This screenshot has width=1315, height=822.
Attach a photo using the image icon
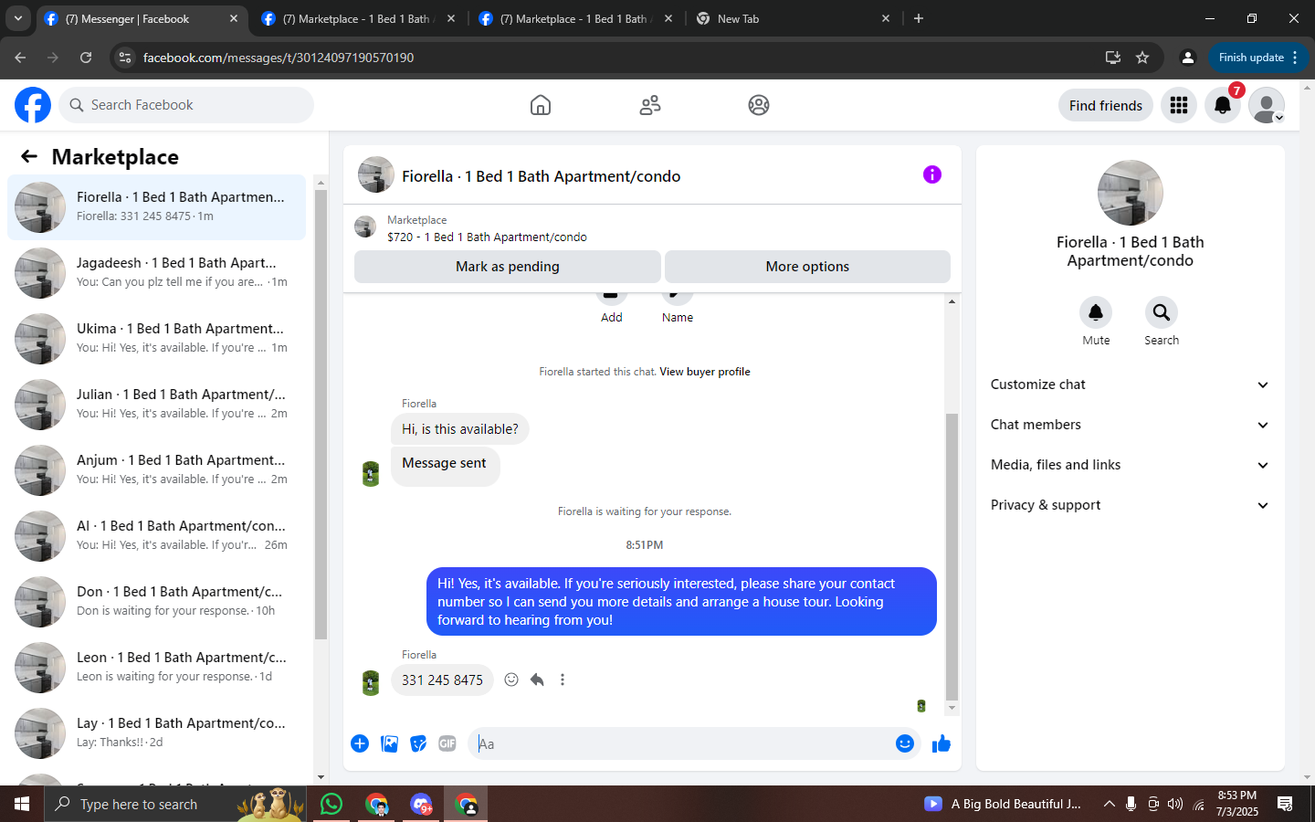pyautogui.click(x=389, y=743)
